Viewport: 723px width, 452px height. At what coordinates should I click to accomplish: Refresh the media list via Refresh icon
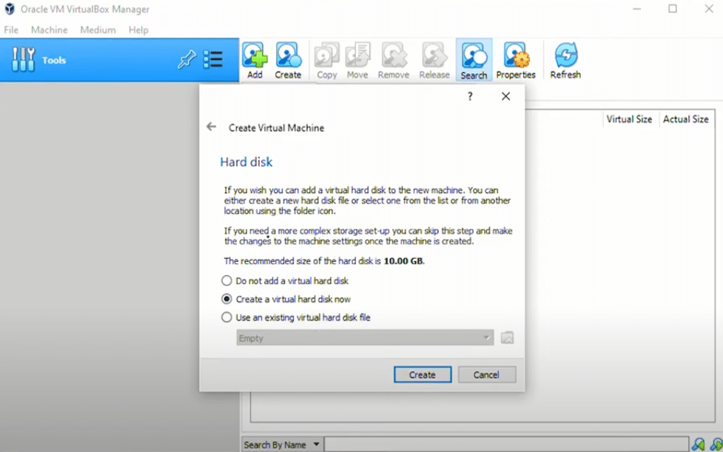pyautogui.click(x=565, y=60)
